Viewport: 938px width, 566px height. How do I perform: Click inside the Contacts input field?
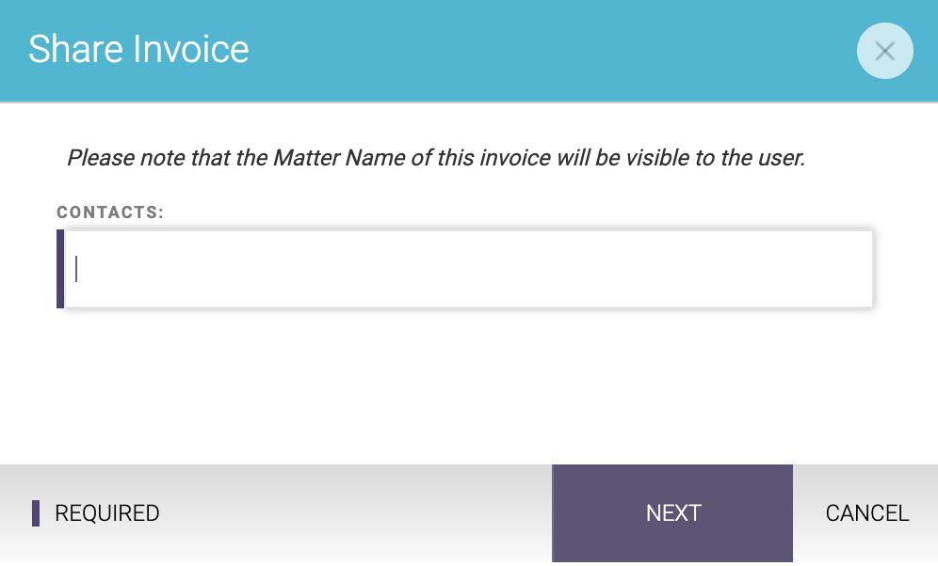[x=468, y=269]
